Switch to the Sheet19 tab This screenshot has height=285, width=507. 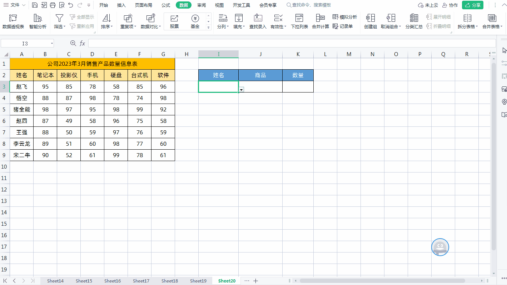[x=198, y=281]
